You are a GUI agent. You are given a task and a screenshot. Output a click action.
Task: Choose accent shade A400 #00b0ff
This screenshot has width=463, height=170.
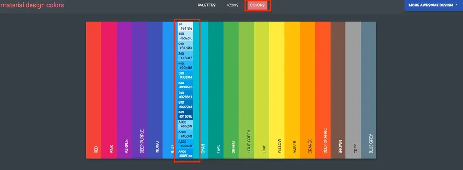tap(186, 144)
